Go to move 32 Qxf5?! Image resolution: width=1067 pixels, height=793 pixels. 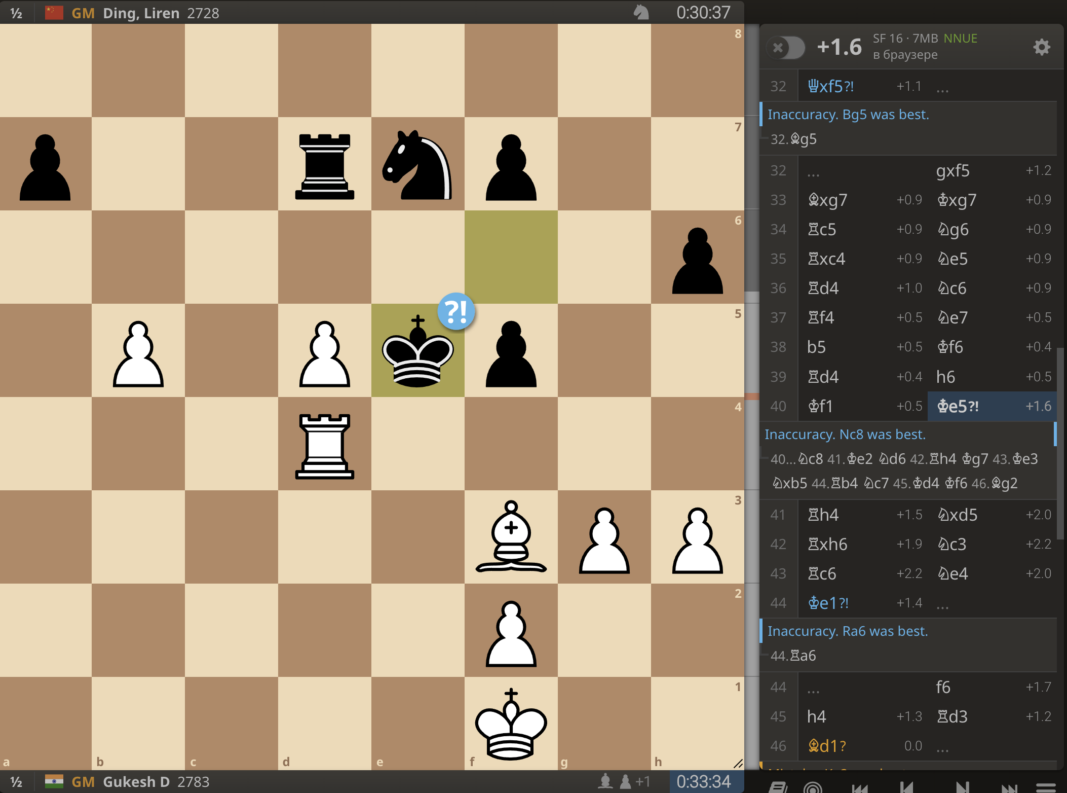(830, 86)
